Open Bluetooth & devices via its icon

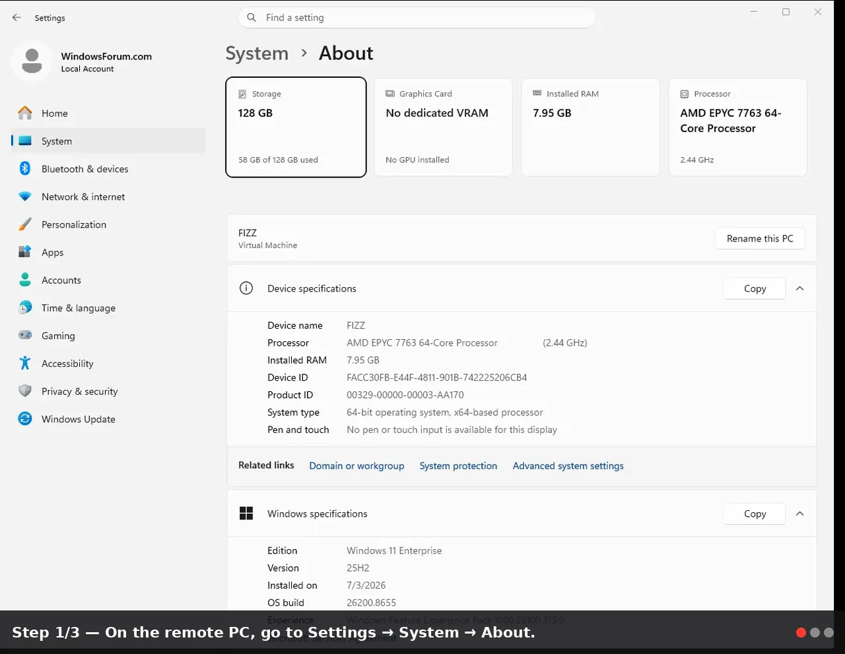(25, 168)
